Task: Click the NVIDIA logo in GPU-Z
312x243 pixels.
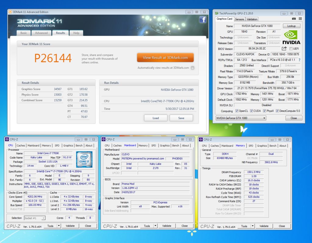Action: click(291, 38)
